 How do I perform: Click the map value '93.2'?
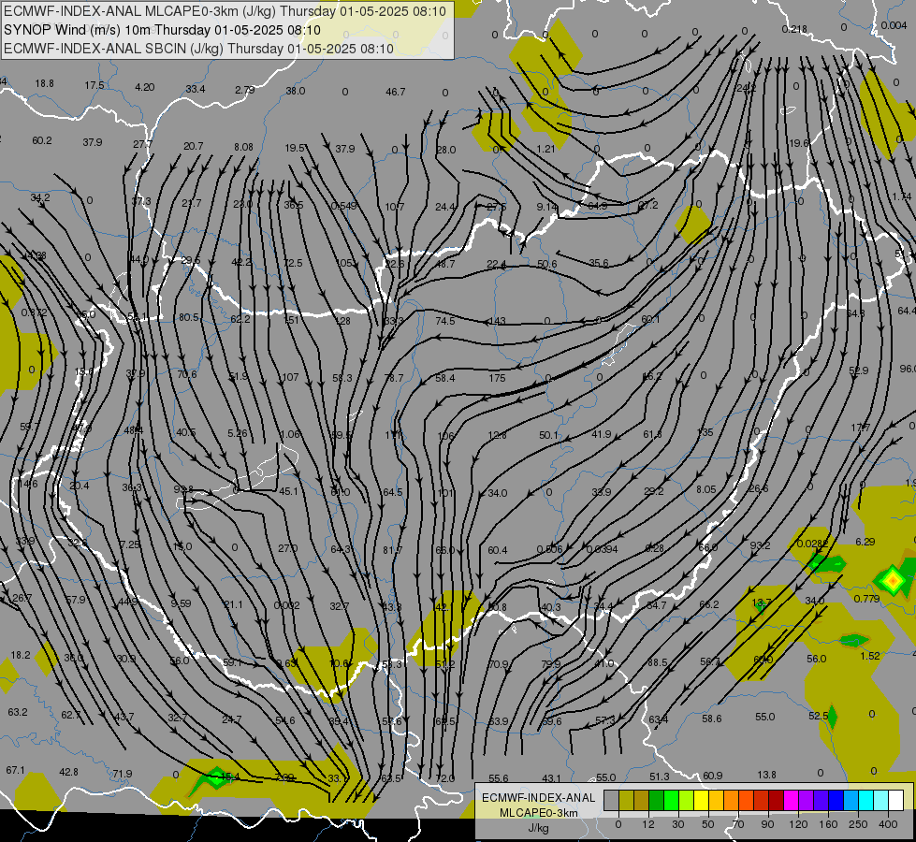click(760, 545)
